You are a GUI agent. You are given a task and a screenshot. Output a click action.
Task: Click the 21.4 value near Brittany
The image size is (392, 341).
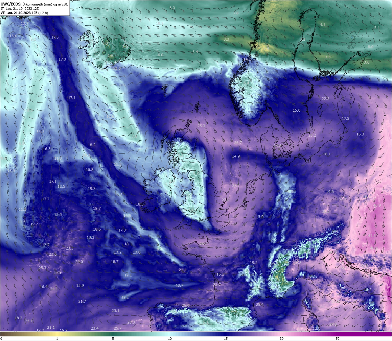(183, 270)
